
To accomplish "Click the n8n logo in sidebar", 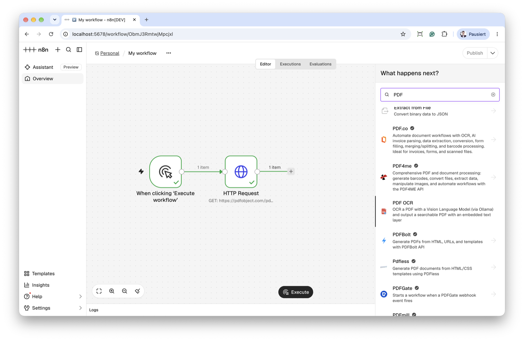I will [36, 50].
